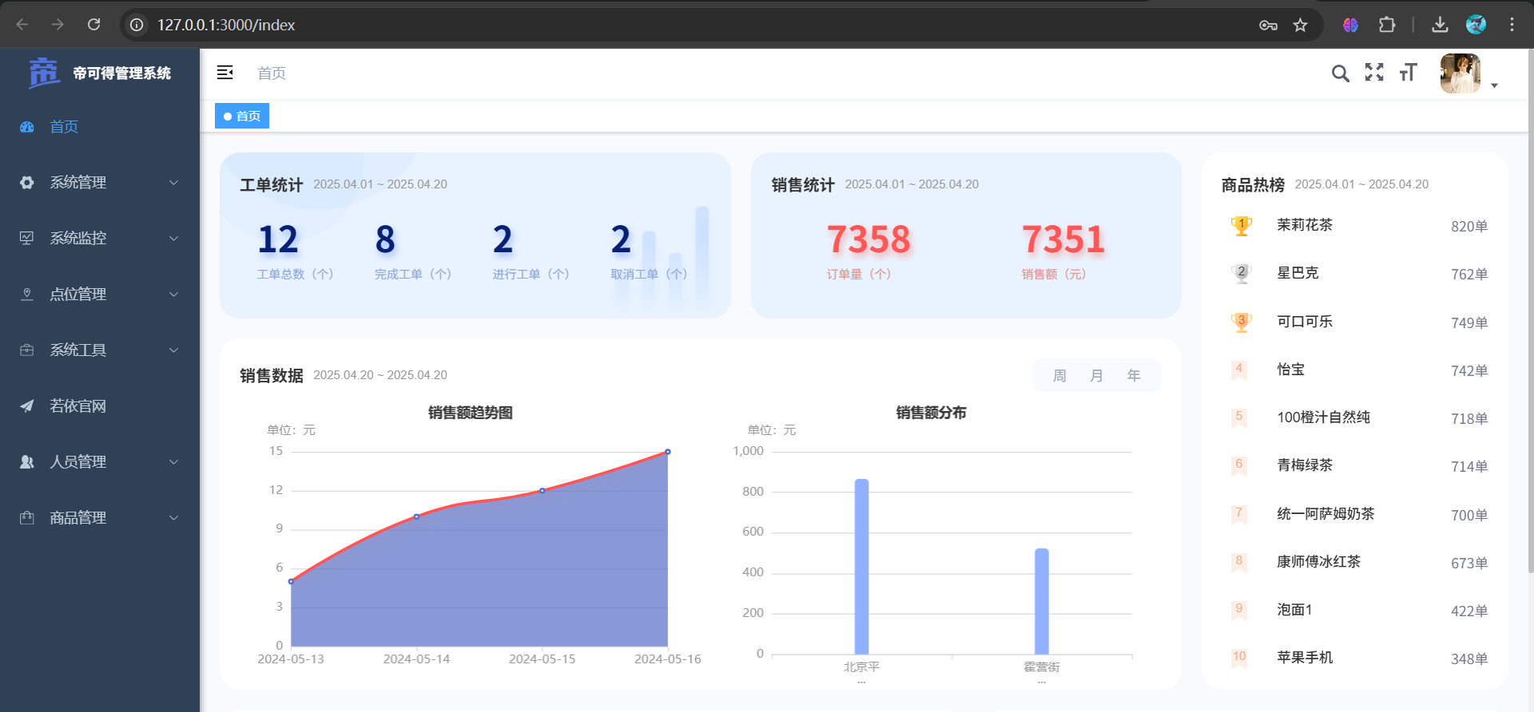Click the page vertical scrollbar

click(x=1530, y=311)
